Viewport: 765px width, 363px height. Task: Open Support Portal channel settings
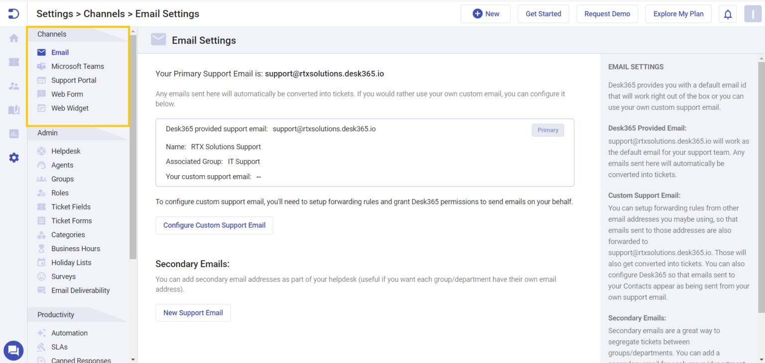pyautogui.click(x=73, y=80)
